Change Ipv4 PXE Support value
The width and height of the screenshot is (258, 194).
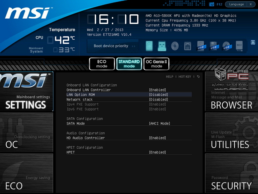tap(158, 104)
